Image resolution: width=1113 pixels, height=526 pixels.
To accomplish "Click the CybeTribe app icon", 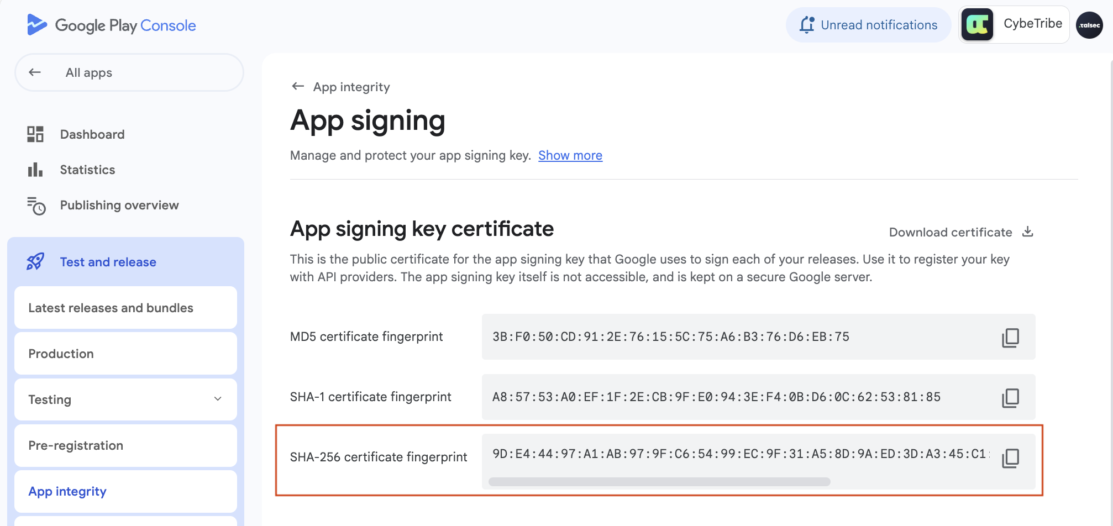I will coord(977,25).
